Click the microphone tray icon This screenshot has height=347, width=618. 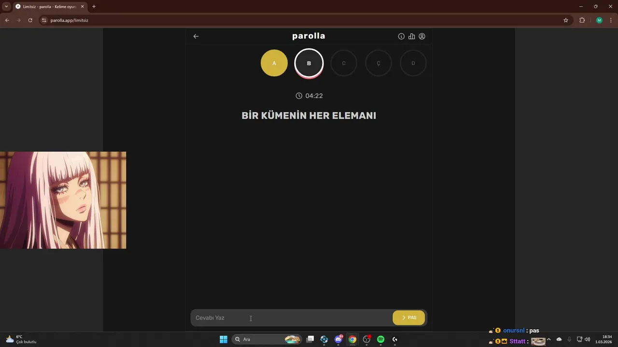click(569, 339)
